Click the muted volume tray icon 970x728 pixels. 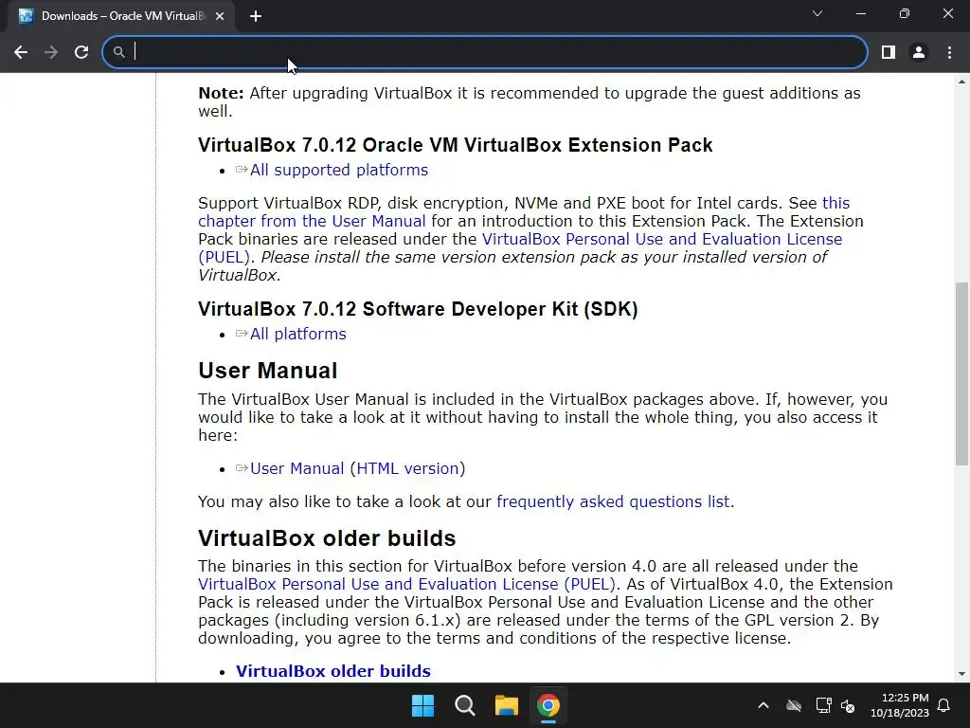848,705
